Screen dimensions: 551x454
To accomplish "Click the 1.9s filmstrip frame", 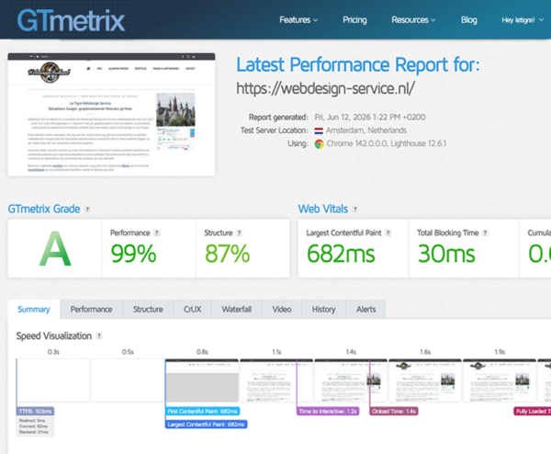I will coord(500,380).
